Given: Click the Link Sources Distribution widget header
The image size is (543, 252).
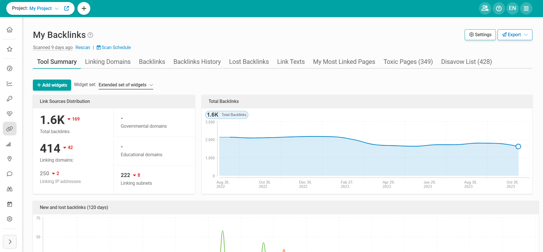Looking at the screenshot, I should tap(114, 101).
